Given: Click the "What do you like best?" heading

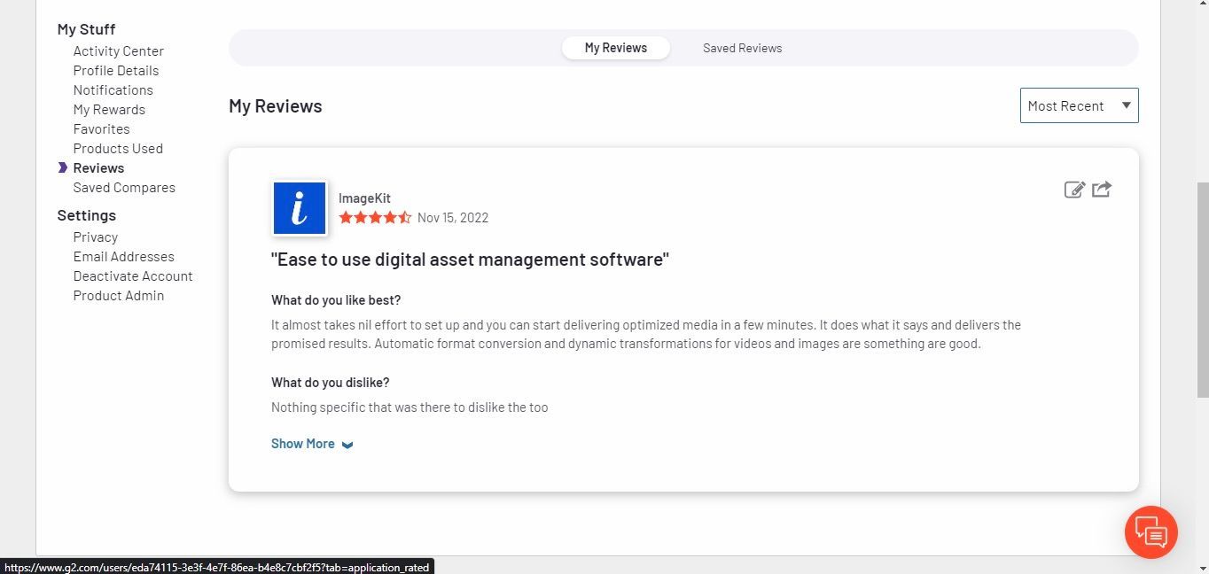Looking at the screenshot, I should coord(336,300).
